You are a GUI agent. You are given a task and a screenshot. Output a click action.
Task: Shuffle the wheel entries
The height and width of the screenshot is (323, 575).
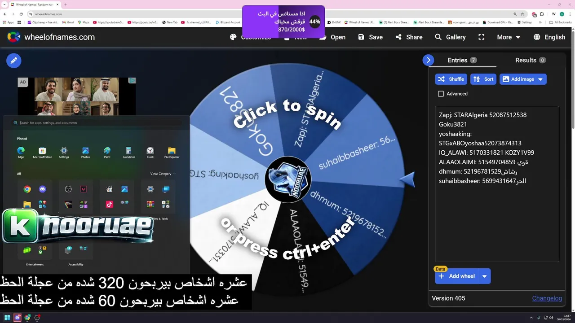coord(451,79)
